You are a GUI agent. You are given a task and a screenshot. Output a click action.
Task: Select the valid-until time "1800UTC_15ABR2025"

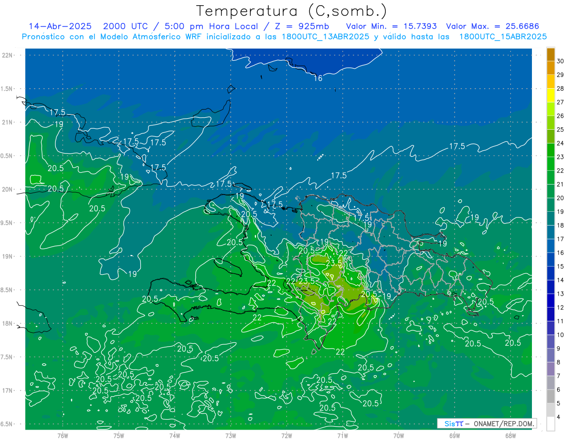pos(503,37)
